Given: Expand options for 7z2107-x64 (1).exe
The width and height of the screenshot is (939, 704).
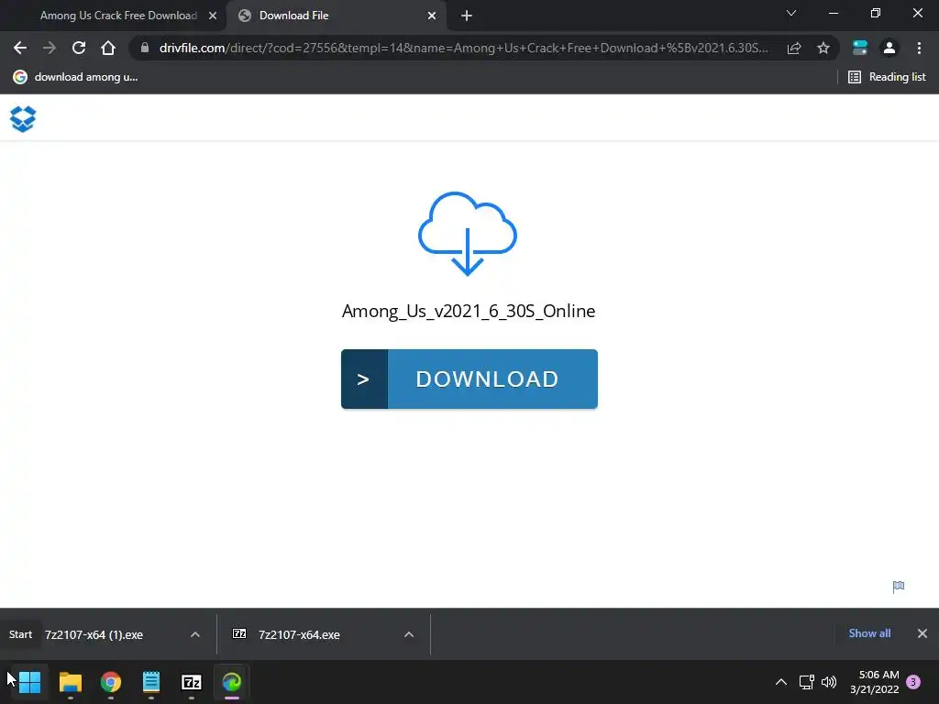Looking at the screenshot, I should [x=195, y=634].
